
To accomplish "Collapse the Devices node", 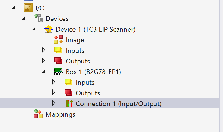I will point(24,19).
